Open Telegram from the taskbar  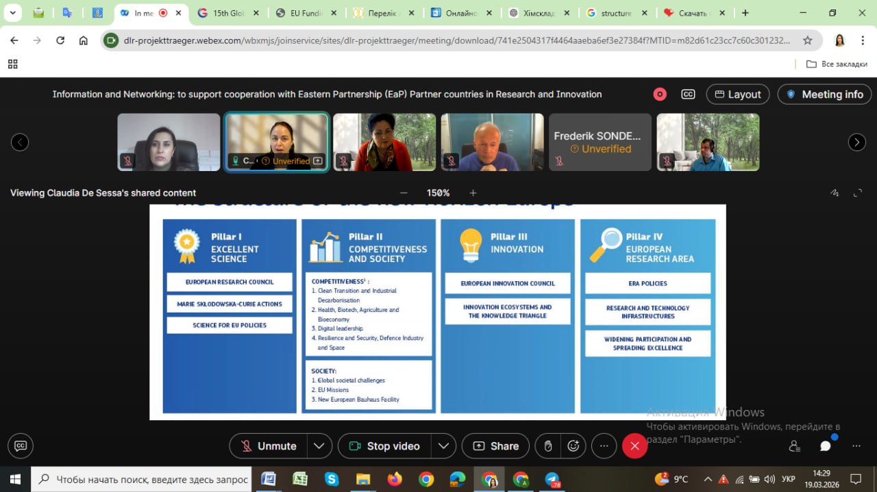(552, 479)
